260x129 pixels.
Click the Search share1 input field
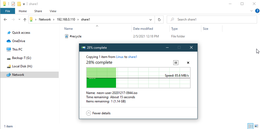[x=214, y=19]
